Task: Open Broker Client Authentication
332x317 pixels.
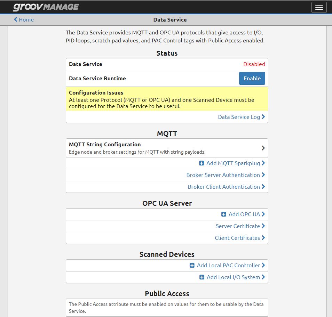Action: tap(223, 187)
